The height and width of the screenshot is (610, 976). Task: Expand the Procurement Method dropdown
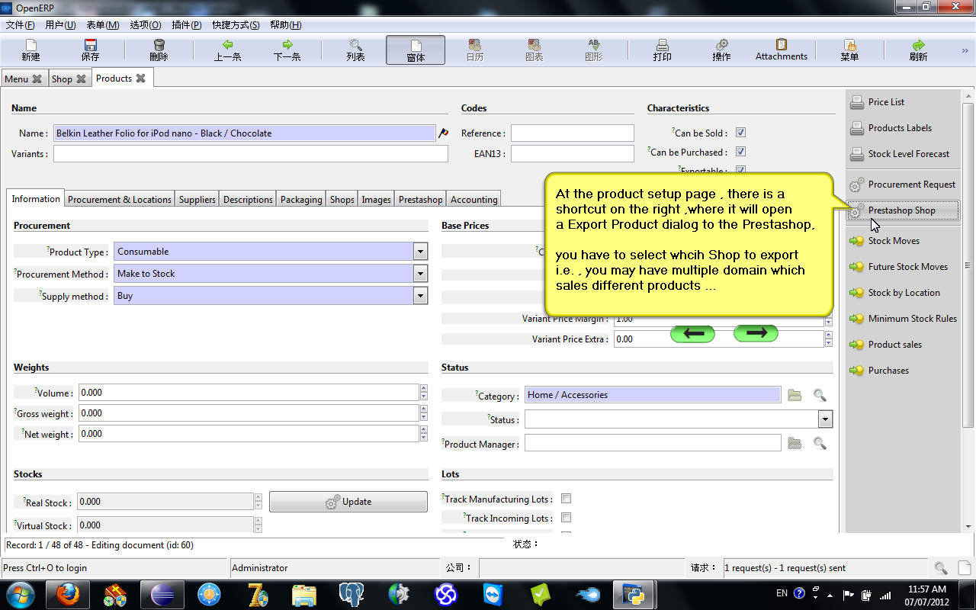(x=420, y=274)
